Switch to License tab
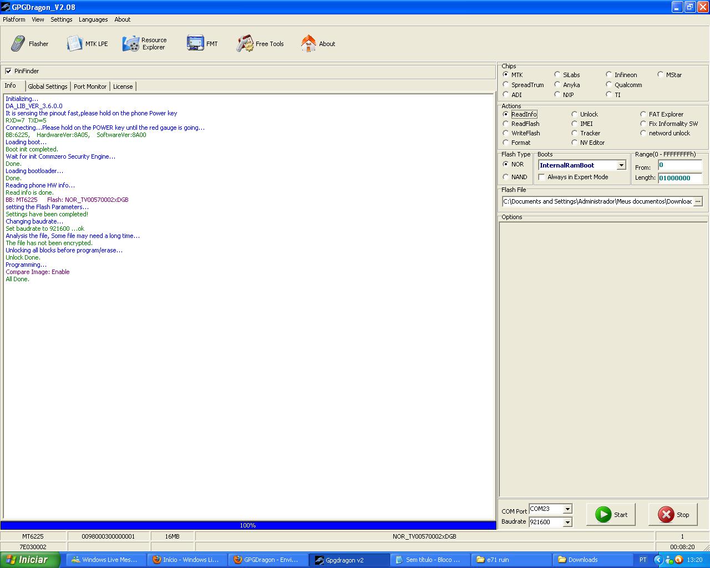 (123, 87)
